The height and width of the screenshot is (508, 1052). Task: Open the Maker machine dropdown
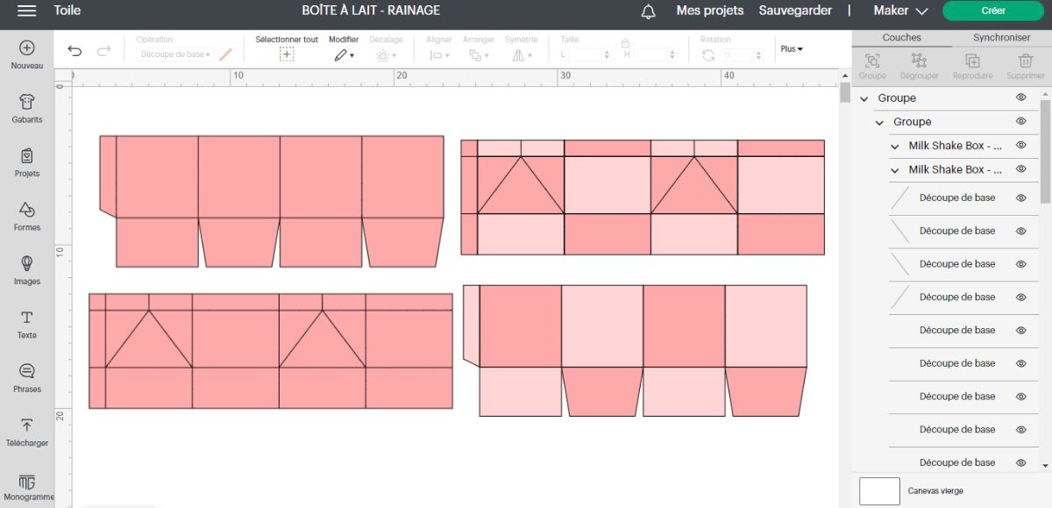tap(900, 11)
